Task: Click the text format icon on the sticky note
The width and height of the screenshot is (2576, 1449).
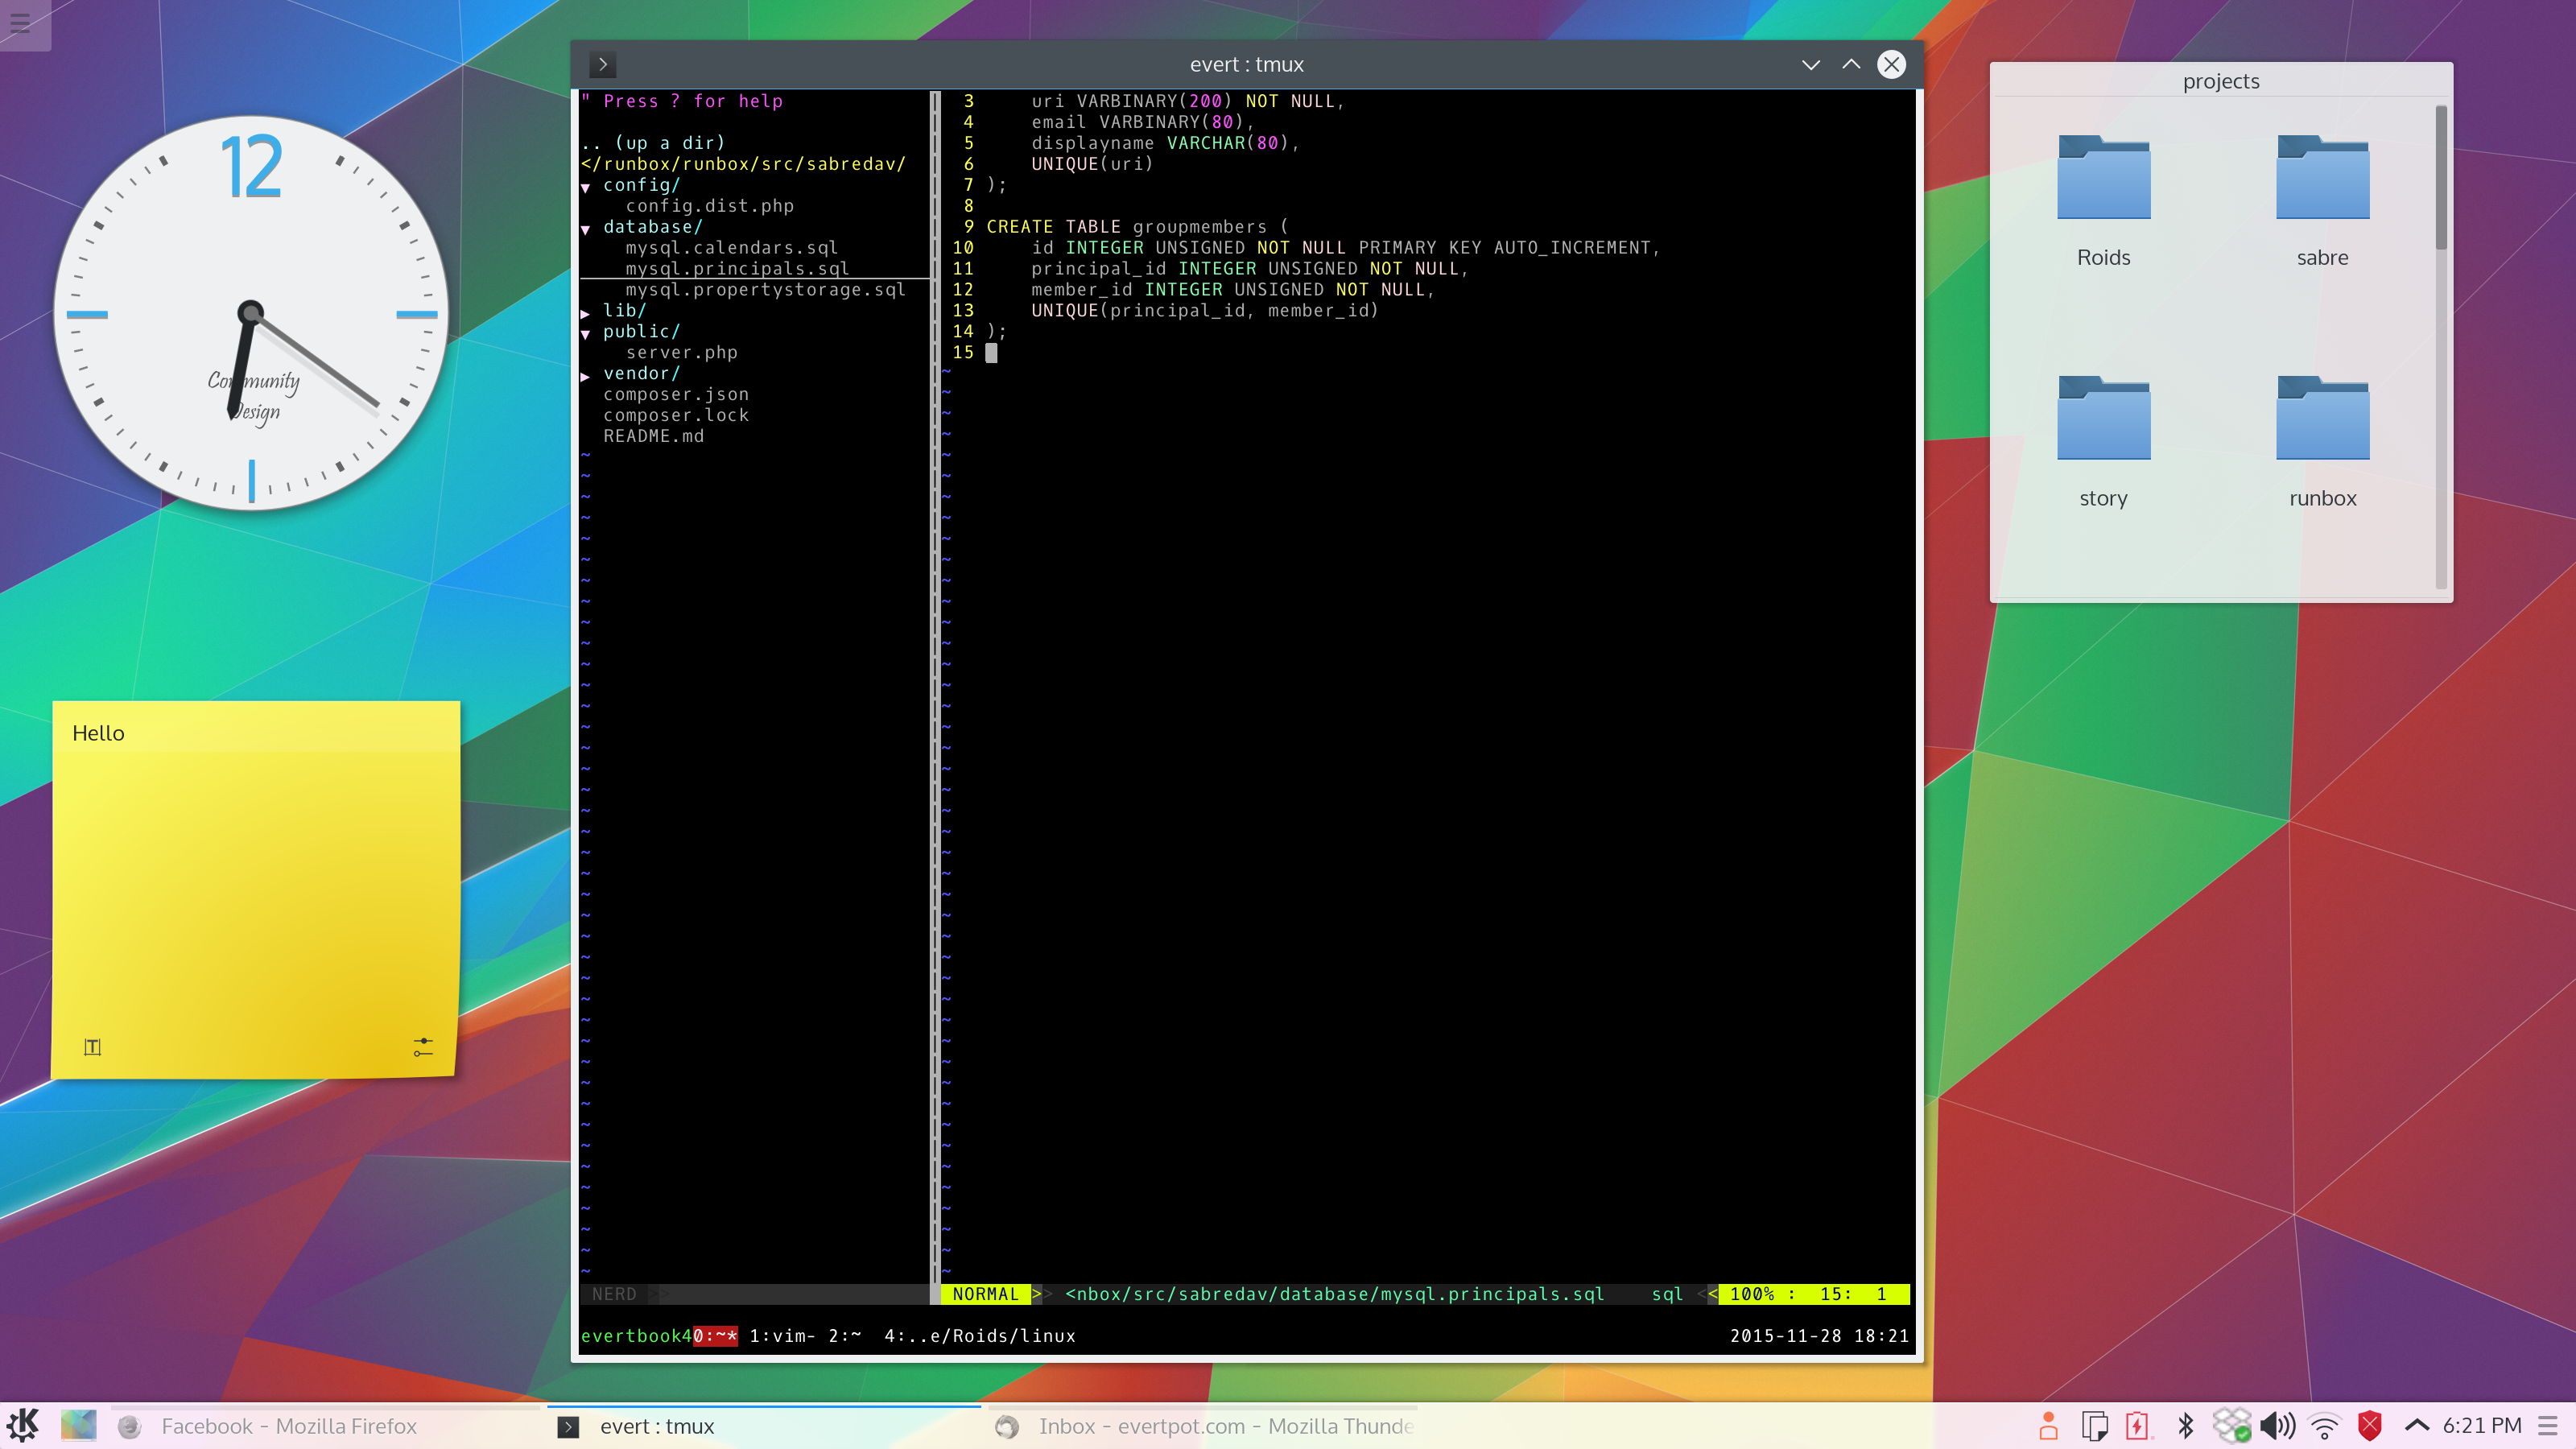Action: (92, 1047)
